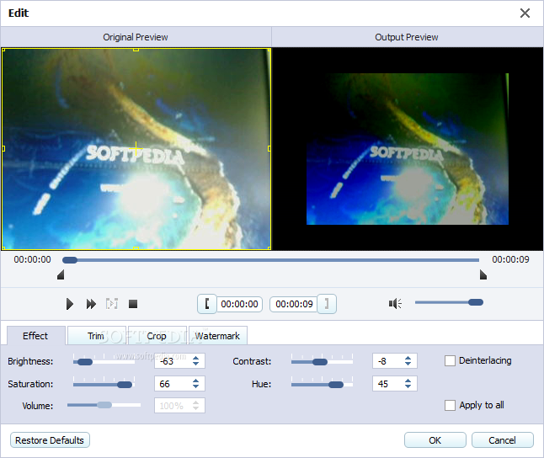Image resolution: width=544 pixels, height=458 pixels.
Task: Click the next frame step icon
Action: tap(112, 304)
